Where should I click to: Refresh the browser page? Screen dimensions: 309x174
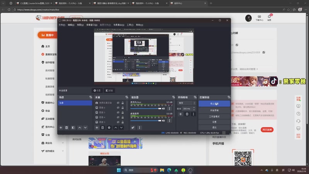[9, 10]
